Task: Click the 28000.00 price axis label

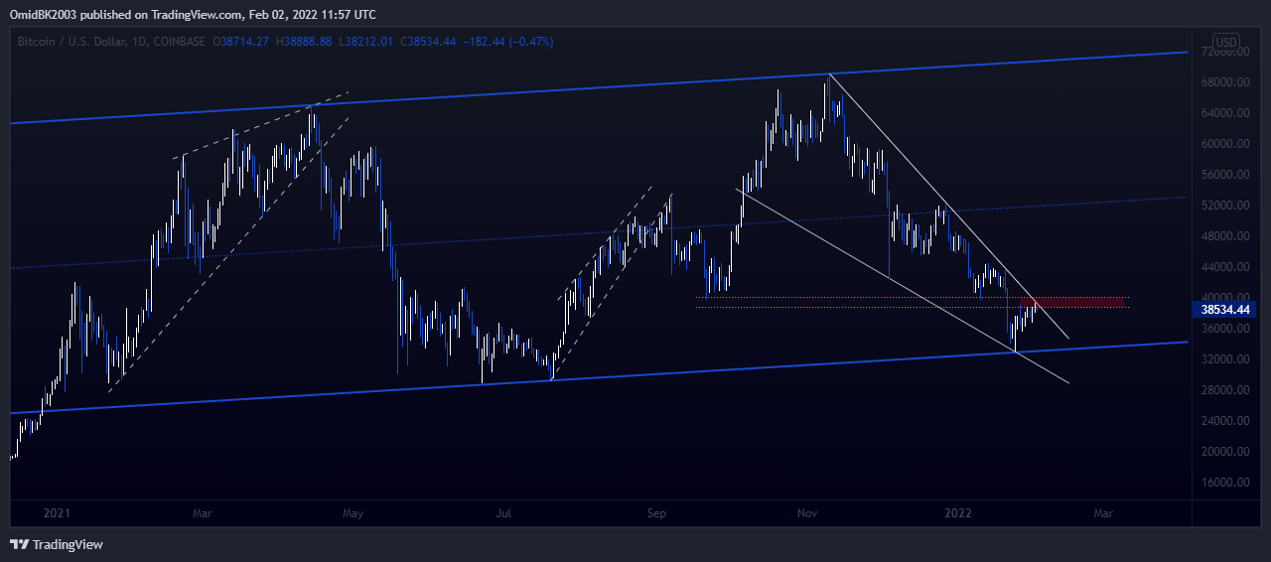Action: 1227,390
